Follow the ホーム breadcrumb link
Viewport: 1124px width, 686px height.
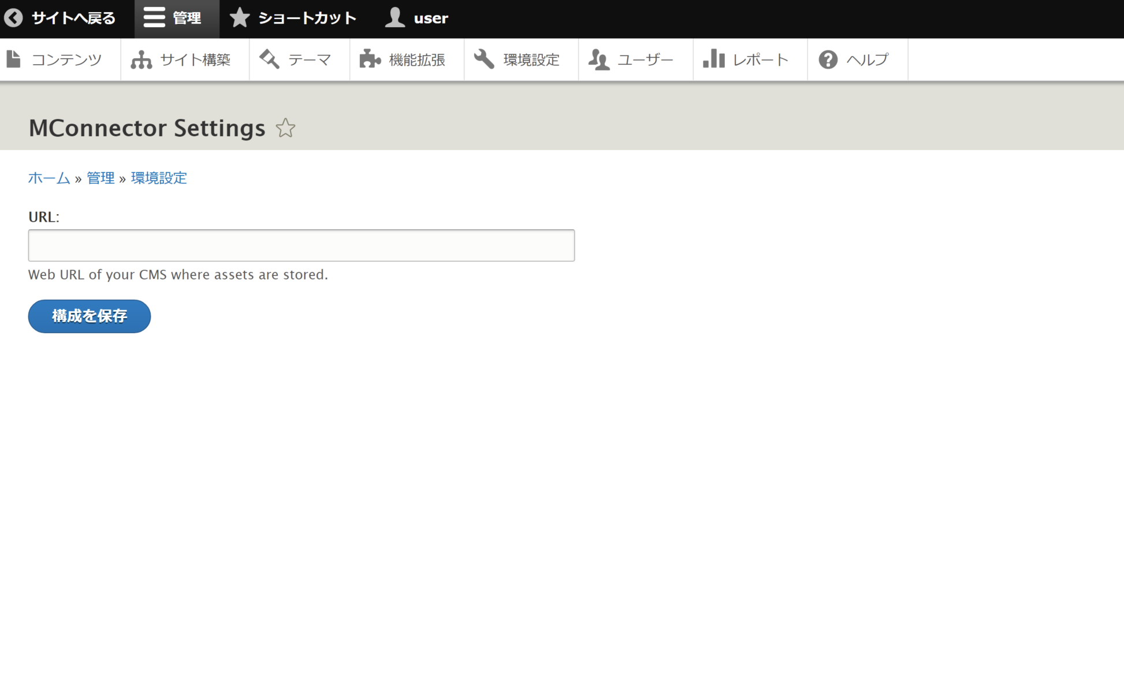(x=49, y=178)
